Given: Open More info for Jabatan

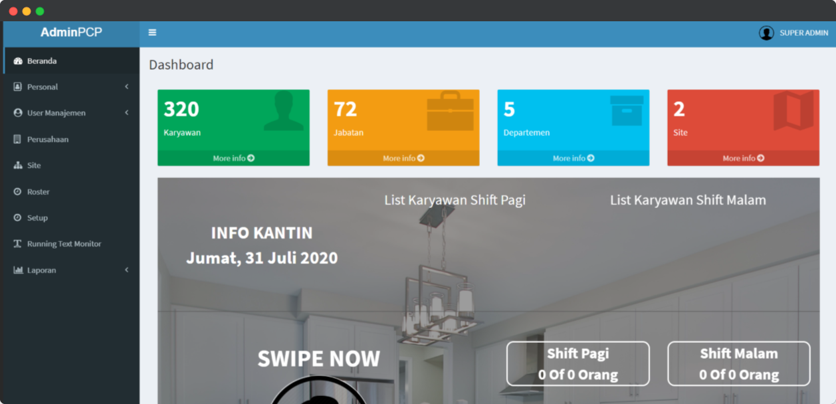Looking at the screenshot, I should click(x=403, y=158).
